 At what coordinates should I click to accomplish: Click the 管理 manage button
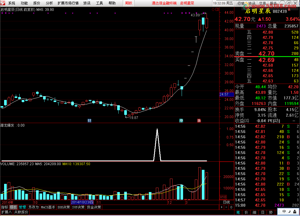click(22, 207)
